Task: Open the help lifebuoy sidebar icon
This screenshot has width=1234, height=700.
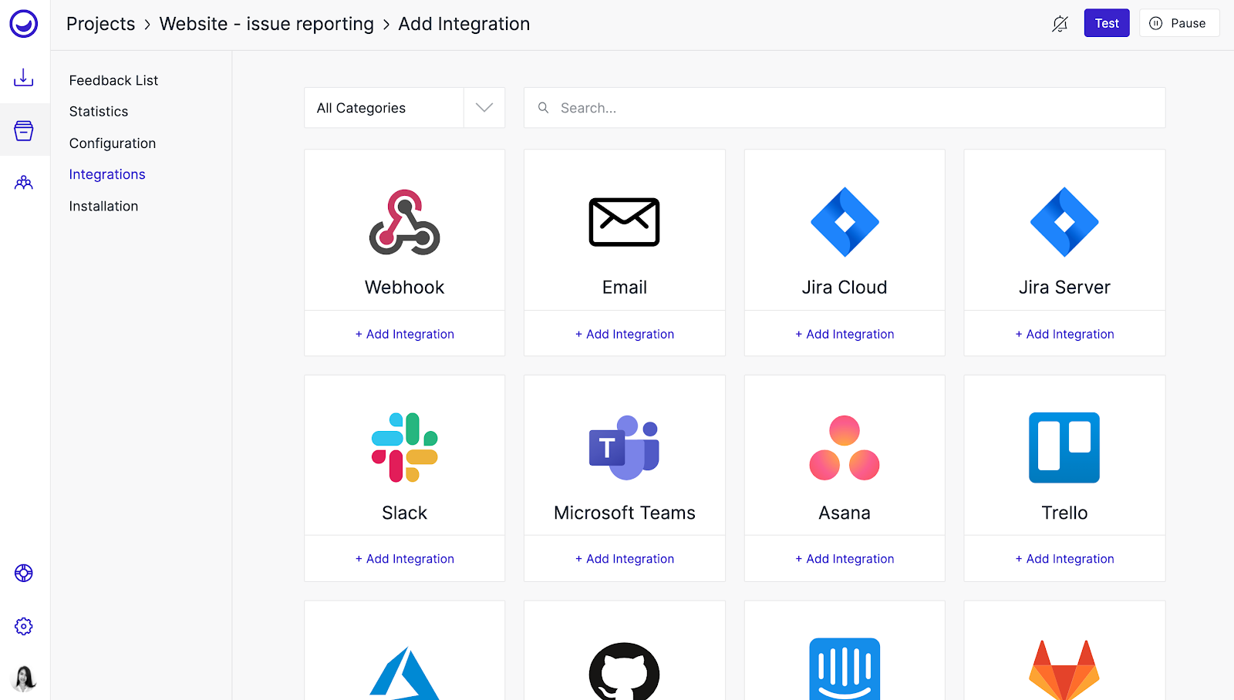Action: pyautogui.click(x=24, y=573)
